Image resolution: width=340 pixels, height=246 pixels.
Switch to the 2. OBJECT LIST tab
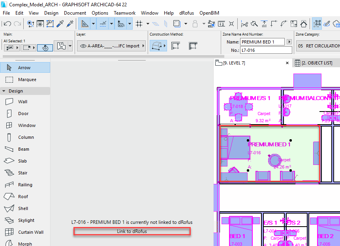pyautogui.click(x=316, y=62)
